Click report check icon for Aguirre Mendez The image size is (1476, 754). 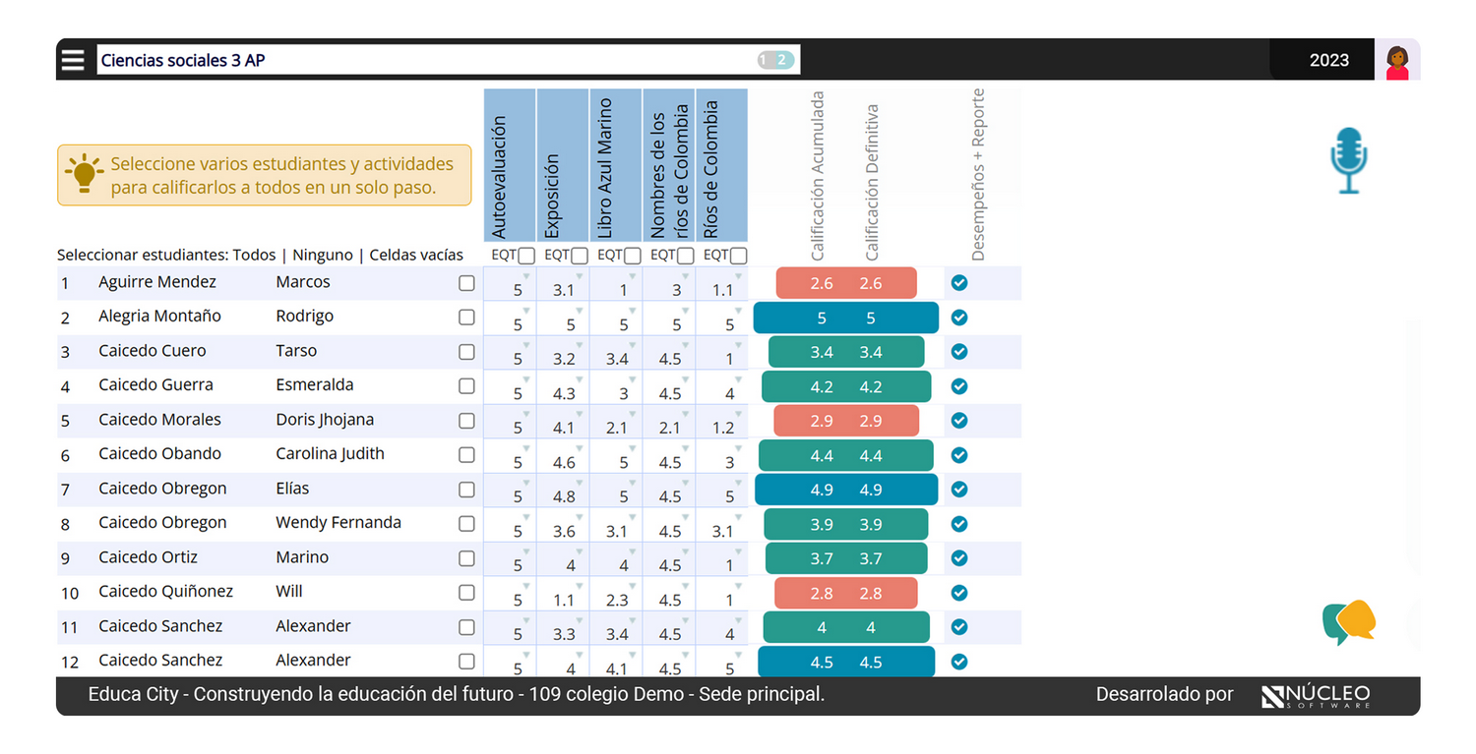[959, 283]
